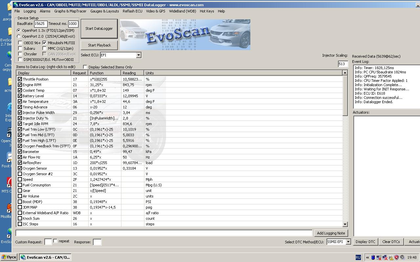
Task: Open the Graphs & MapTracer menu
Action: pyautogui.click(x=70, y=11)
